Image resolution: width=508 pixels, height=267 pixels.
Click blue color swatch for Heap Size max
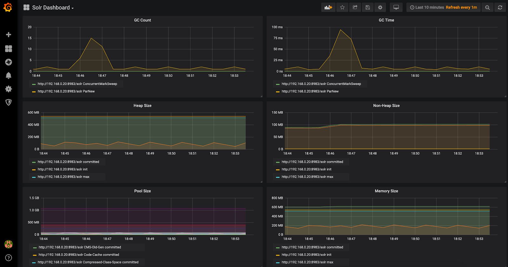click(x=34, y=177)
